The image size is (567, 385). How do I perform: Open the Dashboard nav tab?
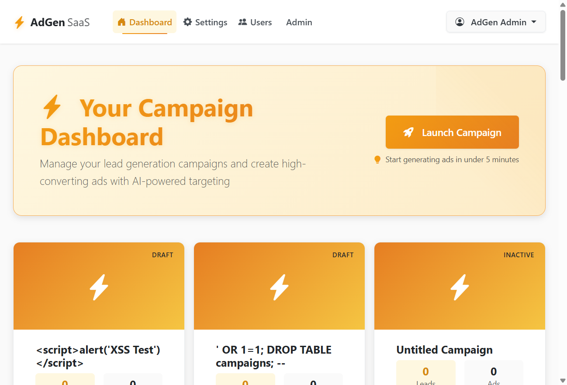(x=145, y=22)
